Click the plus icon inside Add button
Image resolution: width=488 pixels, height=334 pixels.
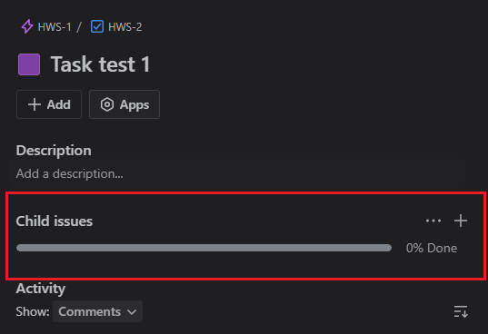[35, 104]
